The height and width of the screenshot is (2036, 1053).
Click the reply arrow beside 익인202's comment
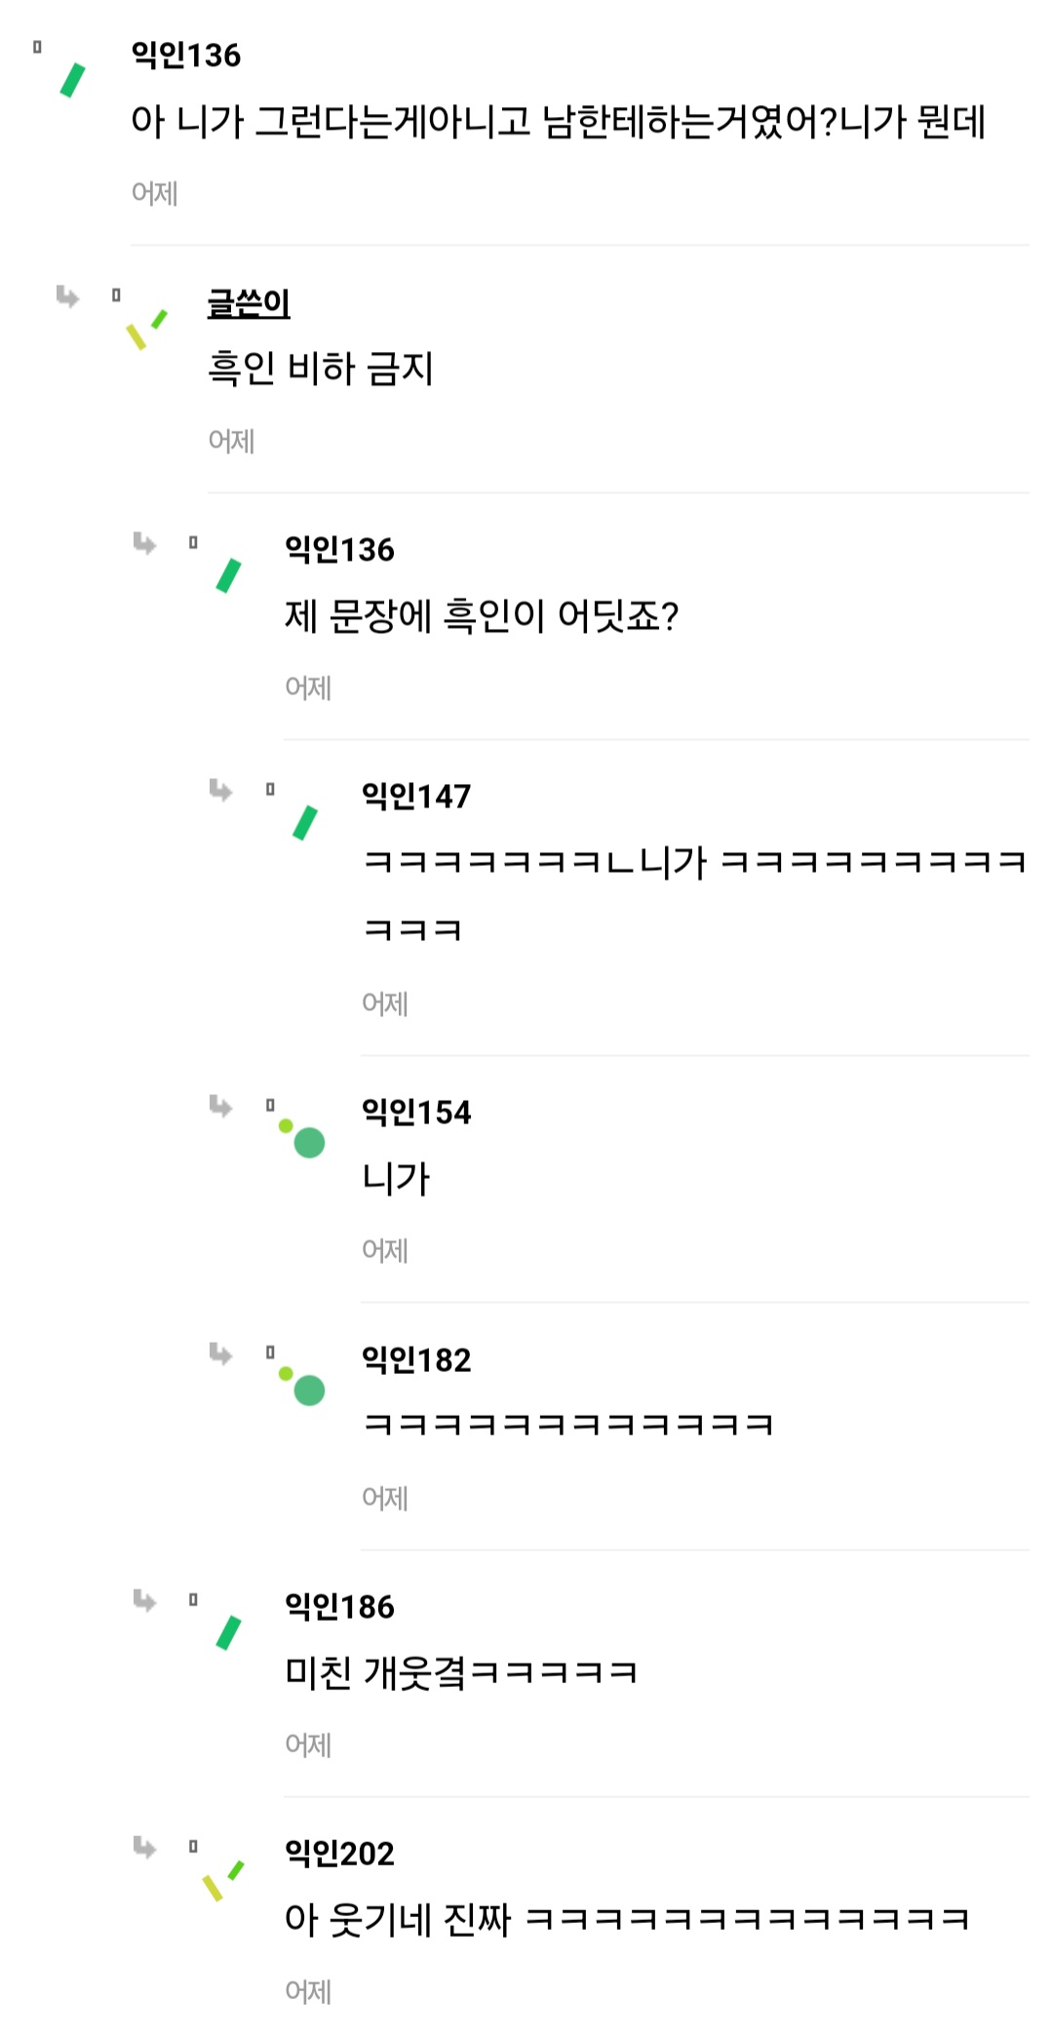click(144, 1847)
